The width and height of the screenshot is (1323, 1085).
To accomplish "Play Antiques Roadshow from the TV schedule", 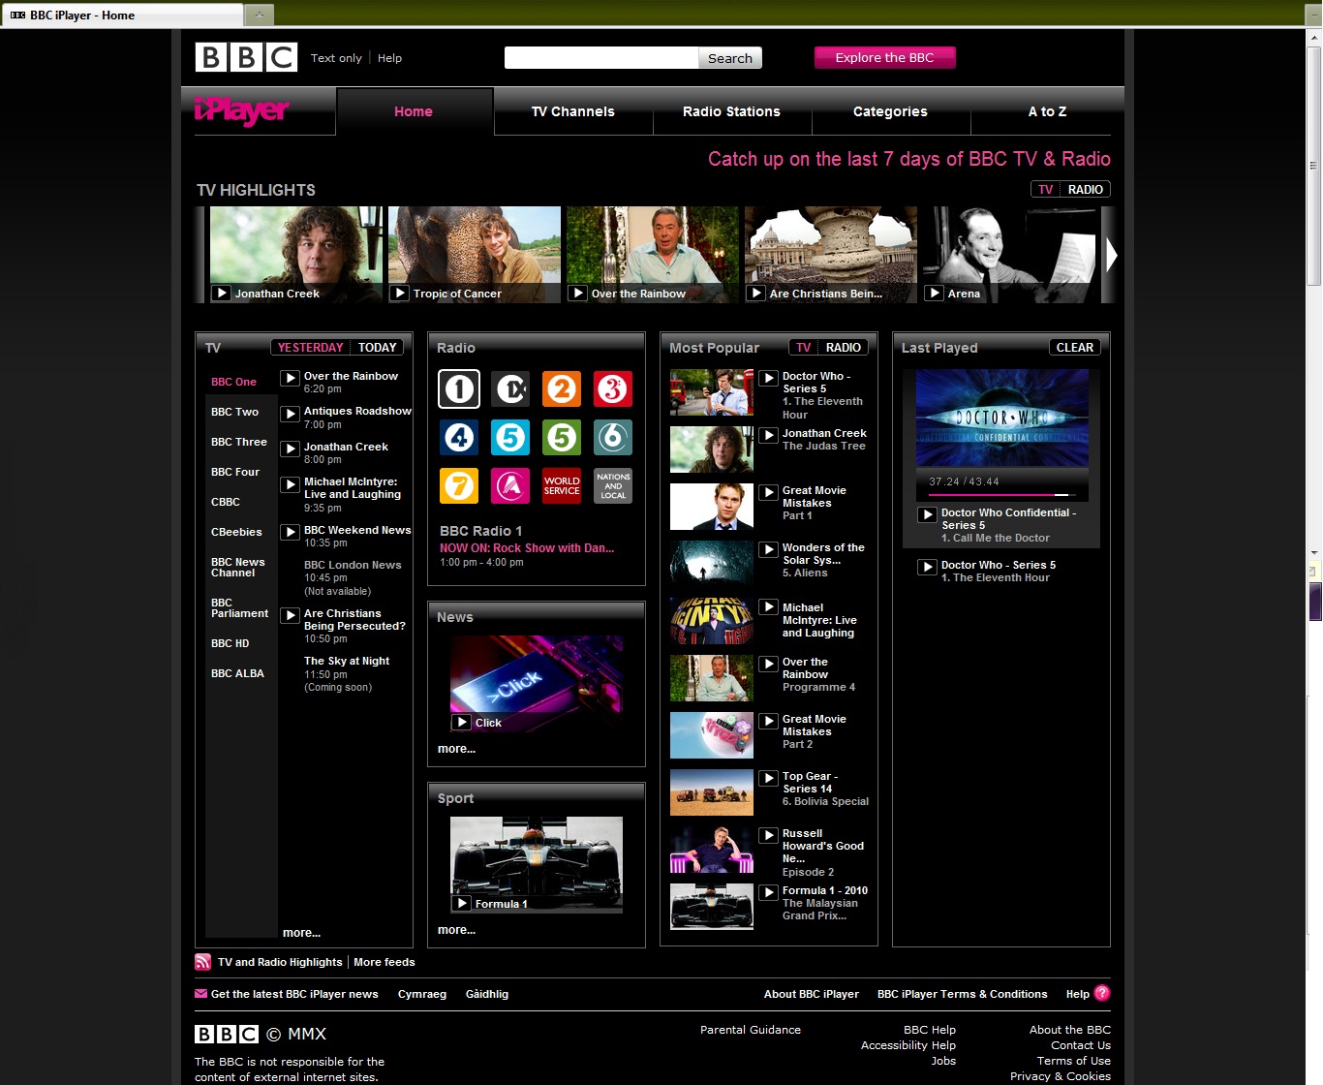I will (290, 414).
